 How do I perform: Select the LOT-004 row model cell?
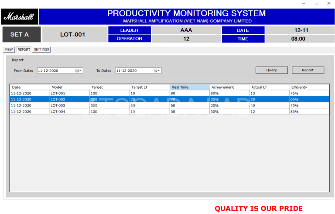click(x=70, y=111)
